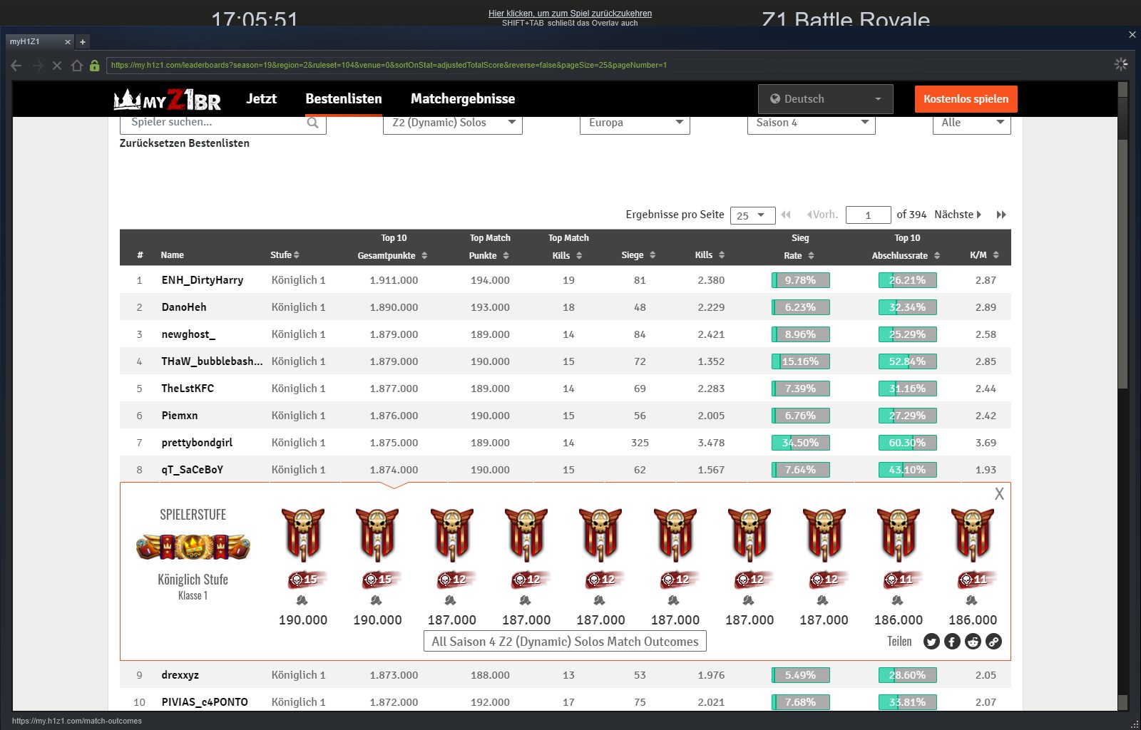Screen dimensions: 1141x730
Task: Open player prettybondgirl
Action: pyautogui.click(x=197, y=443)
